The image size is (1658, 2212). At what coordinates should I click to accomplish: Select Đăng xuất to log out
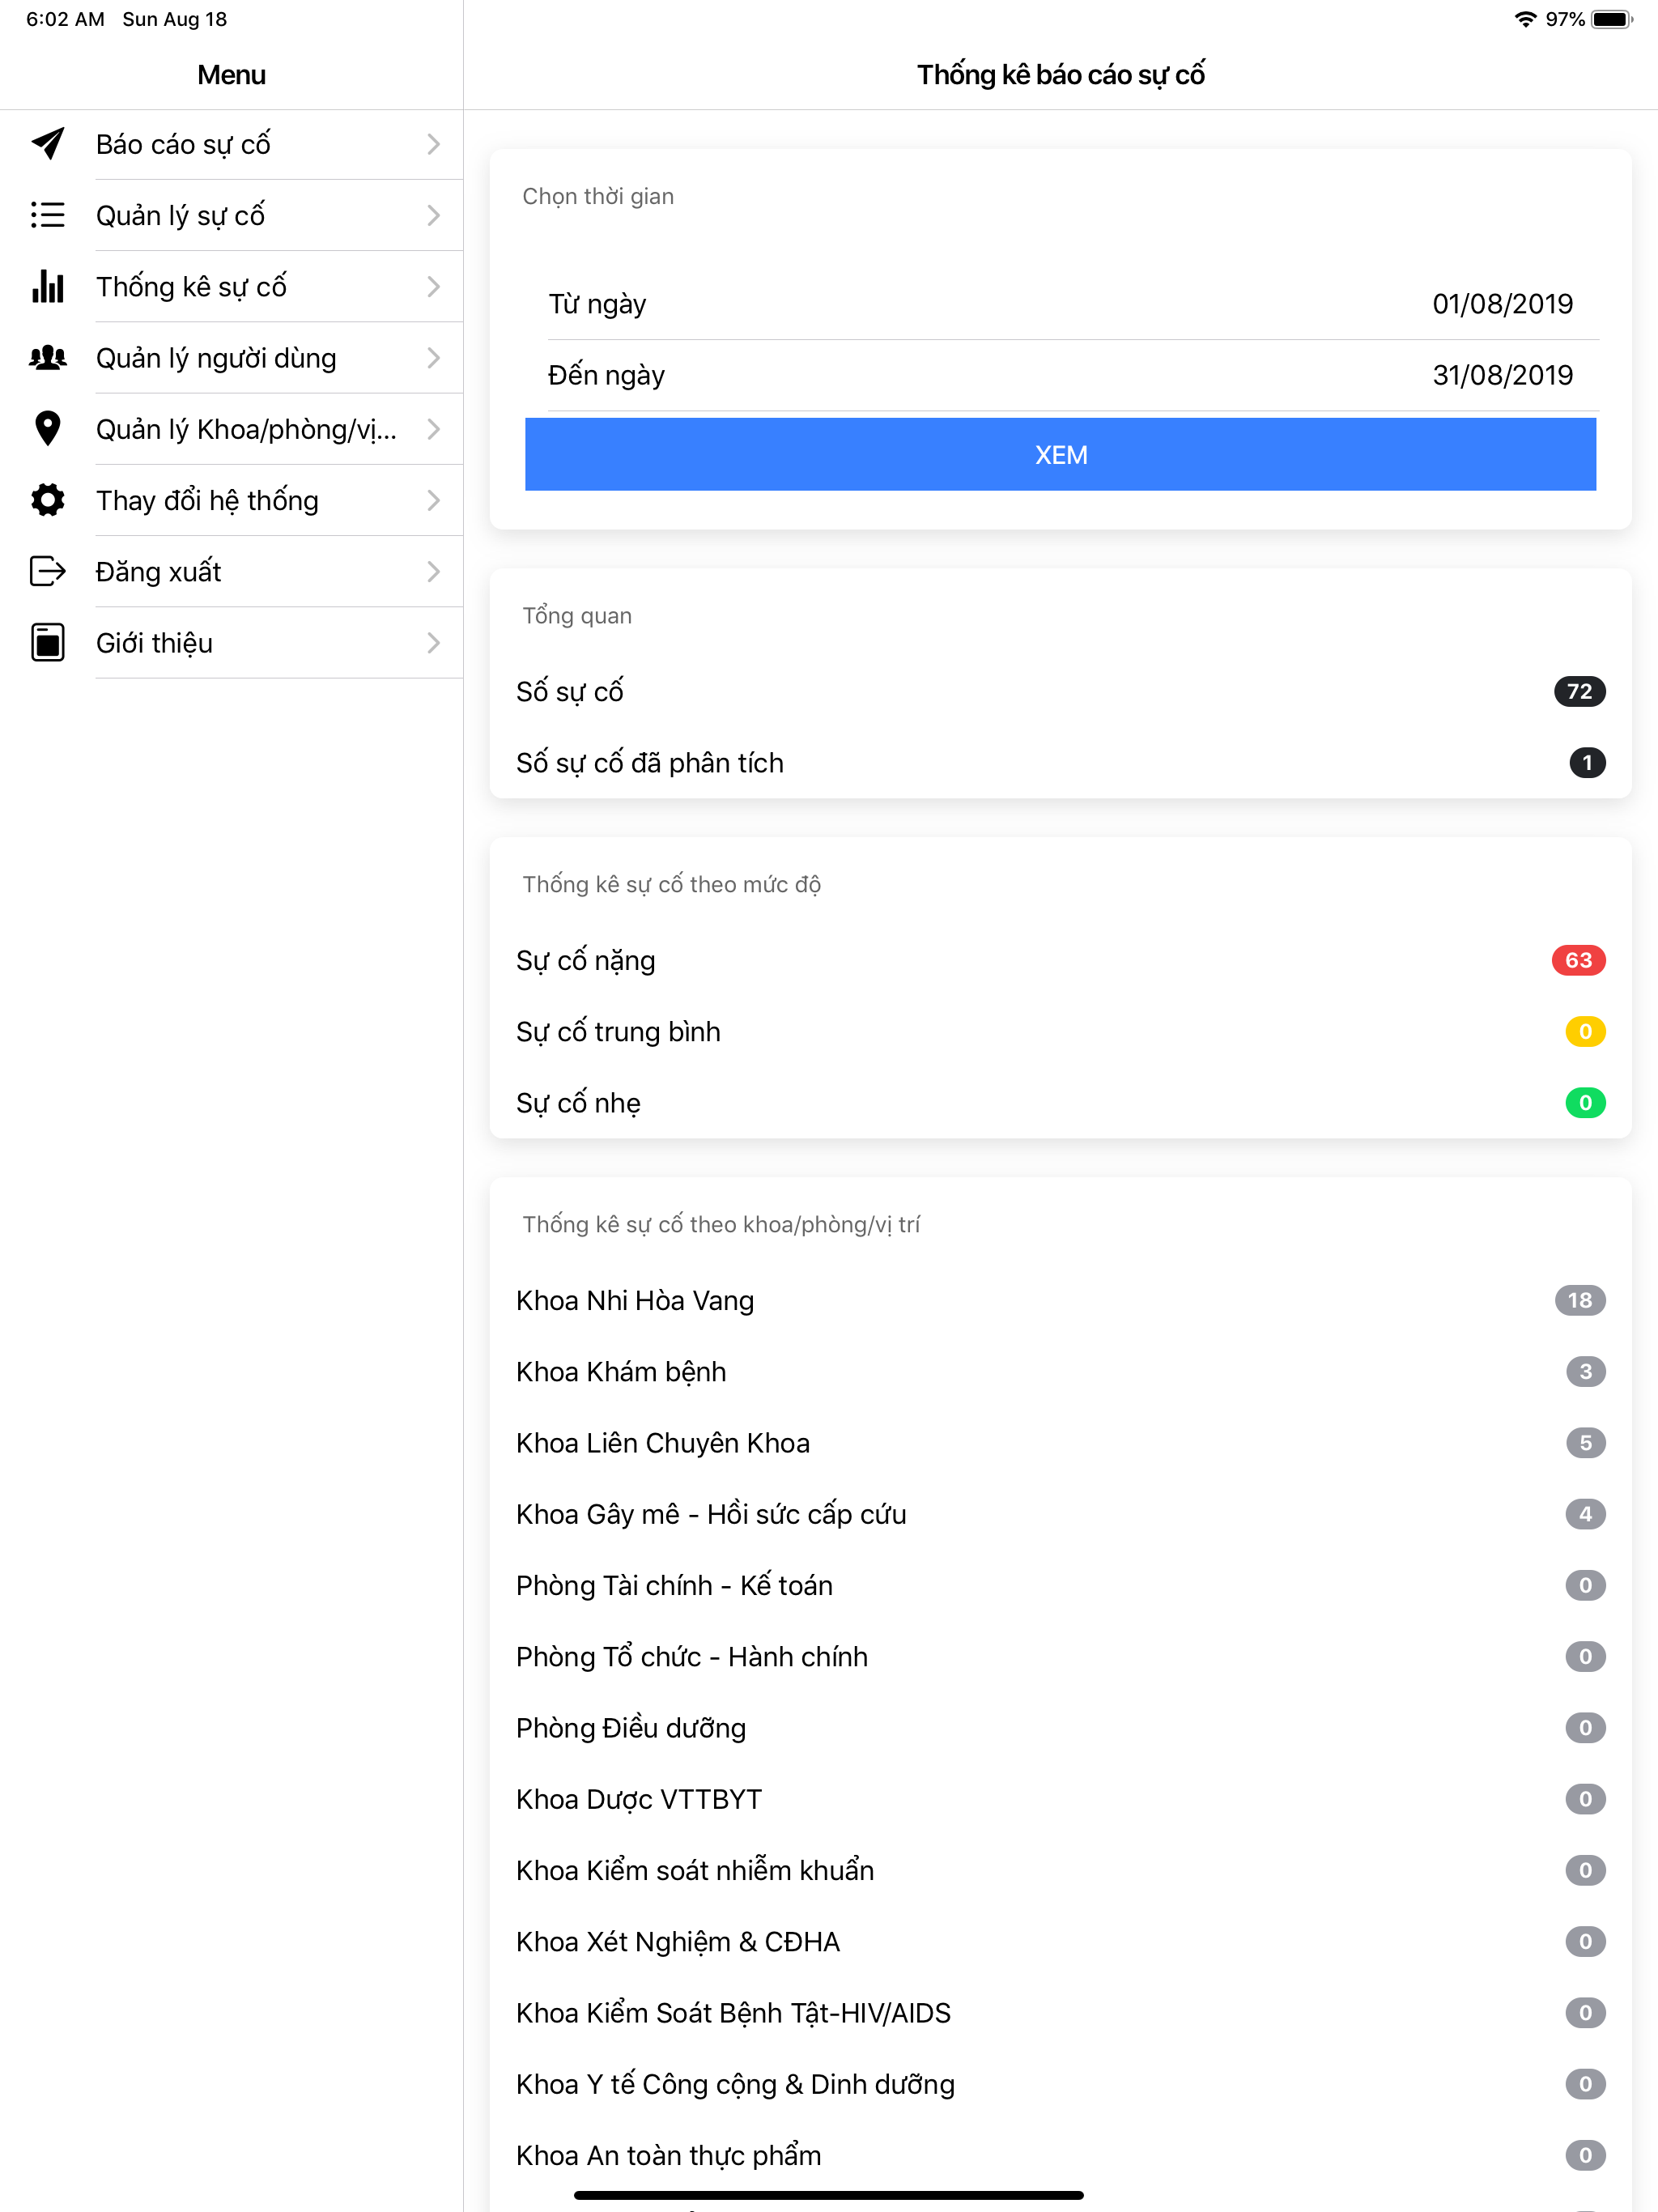232,571
